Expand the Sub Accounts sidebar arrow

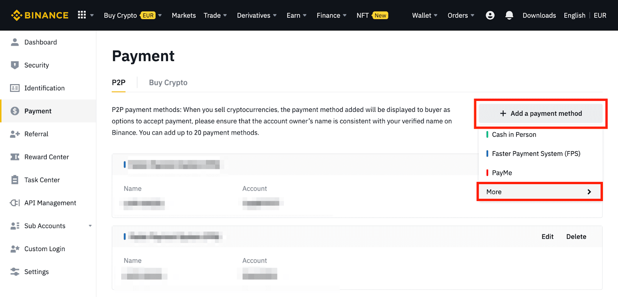click(90, 226)
